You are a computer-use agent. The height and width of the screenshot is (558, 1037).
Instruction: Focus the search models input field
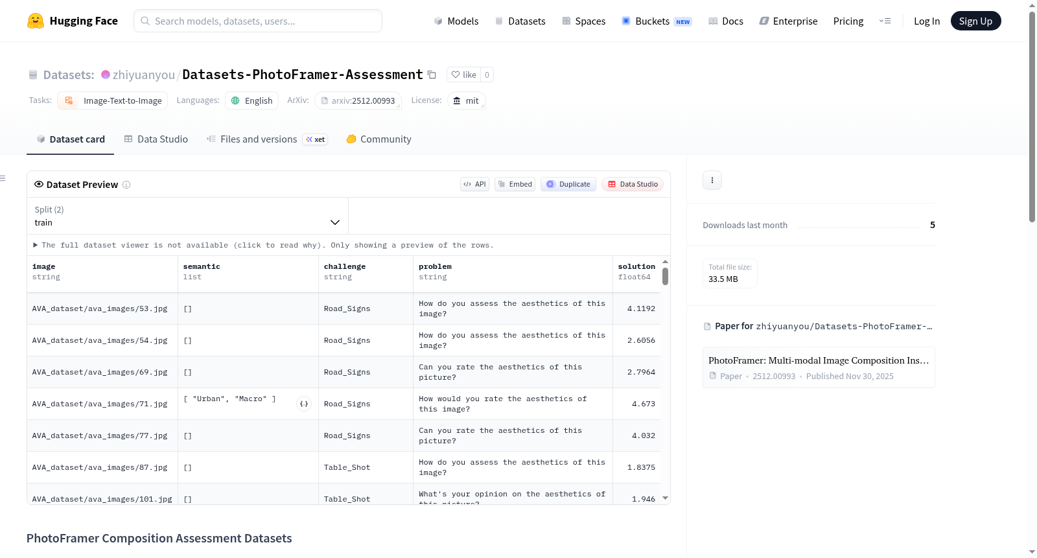pos(258,21)
